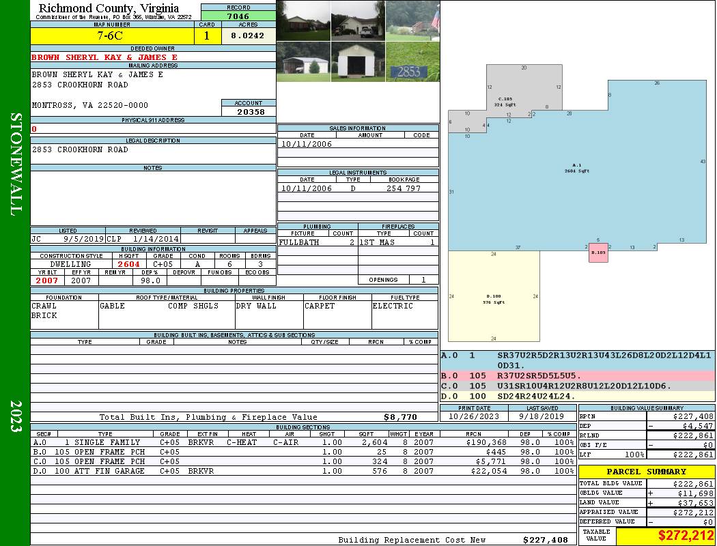
Task: Select the PARCEL SUMMARY yellow header
Action: pos(647,472)
